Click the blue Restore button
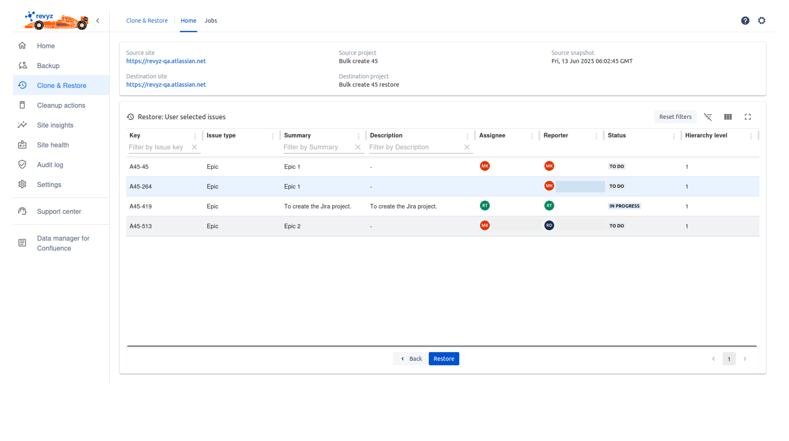This screenshot has height=441, width=789. (443, 359)
